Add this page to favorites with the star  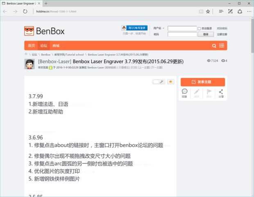coord(208,11)
